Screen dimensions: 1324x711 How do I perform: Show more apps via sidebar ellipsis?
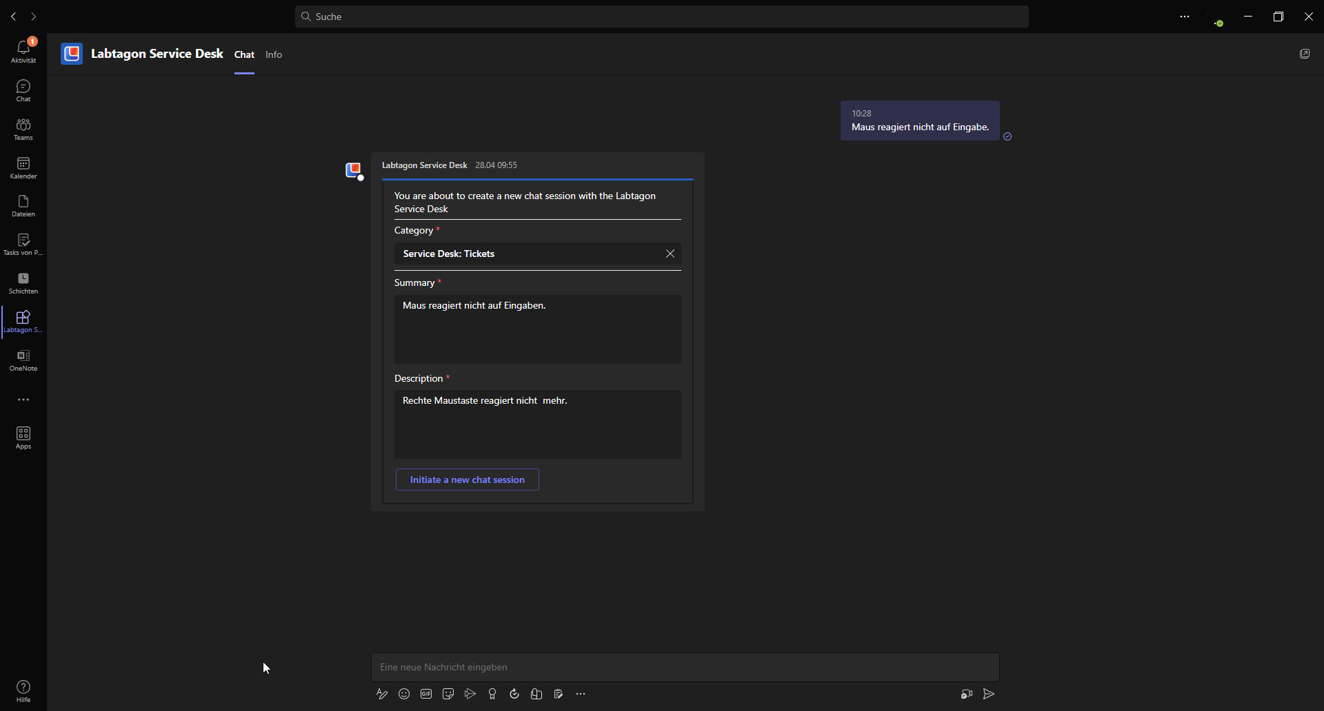coord(23,400)
